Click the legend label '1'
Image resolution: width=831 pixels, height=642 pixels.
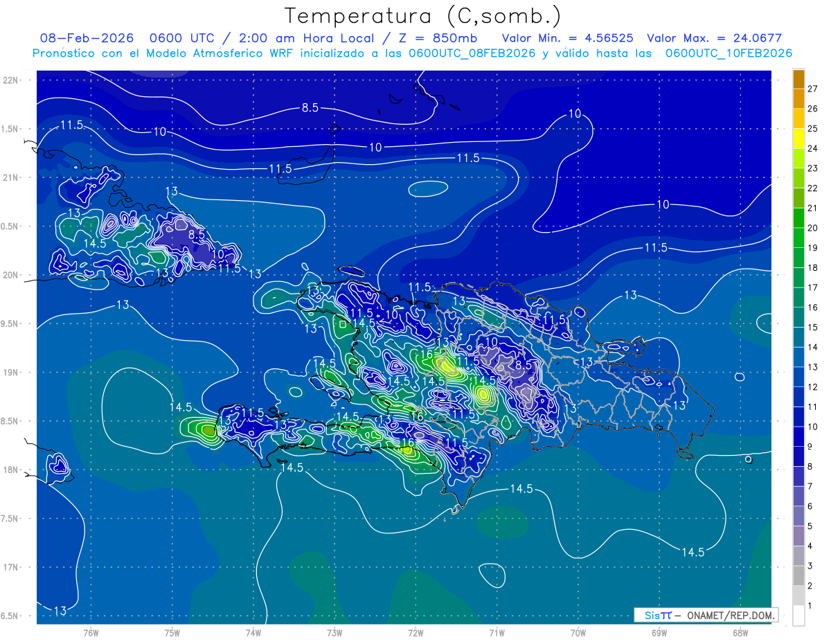tap(810, 605)
